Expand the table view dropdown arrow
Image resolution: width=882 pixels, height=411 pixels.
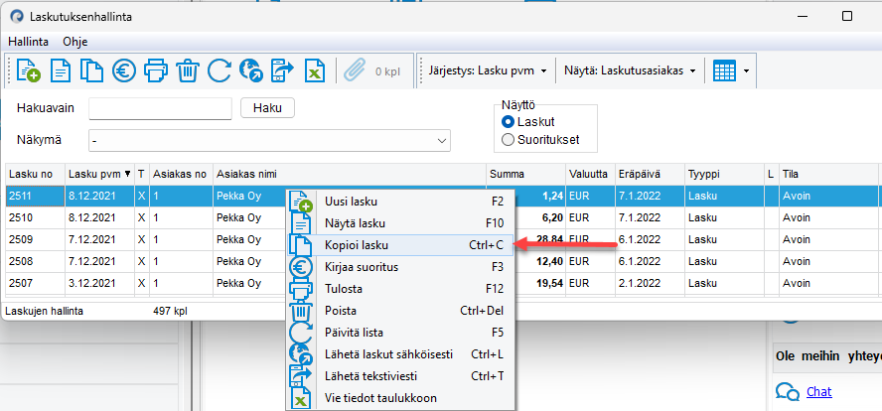tap(747, 70)
